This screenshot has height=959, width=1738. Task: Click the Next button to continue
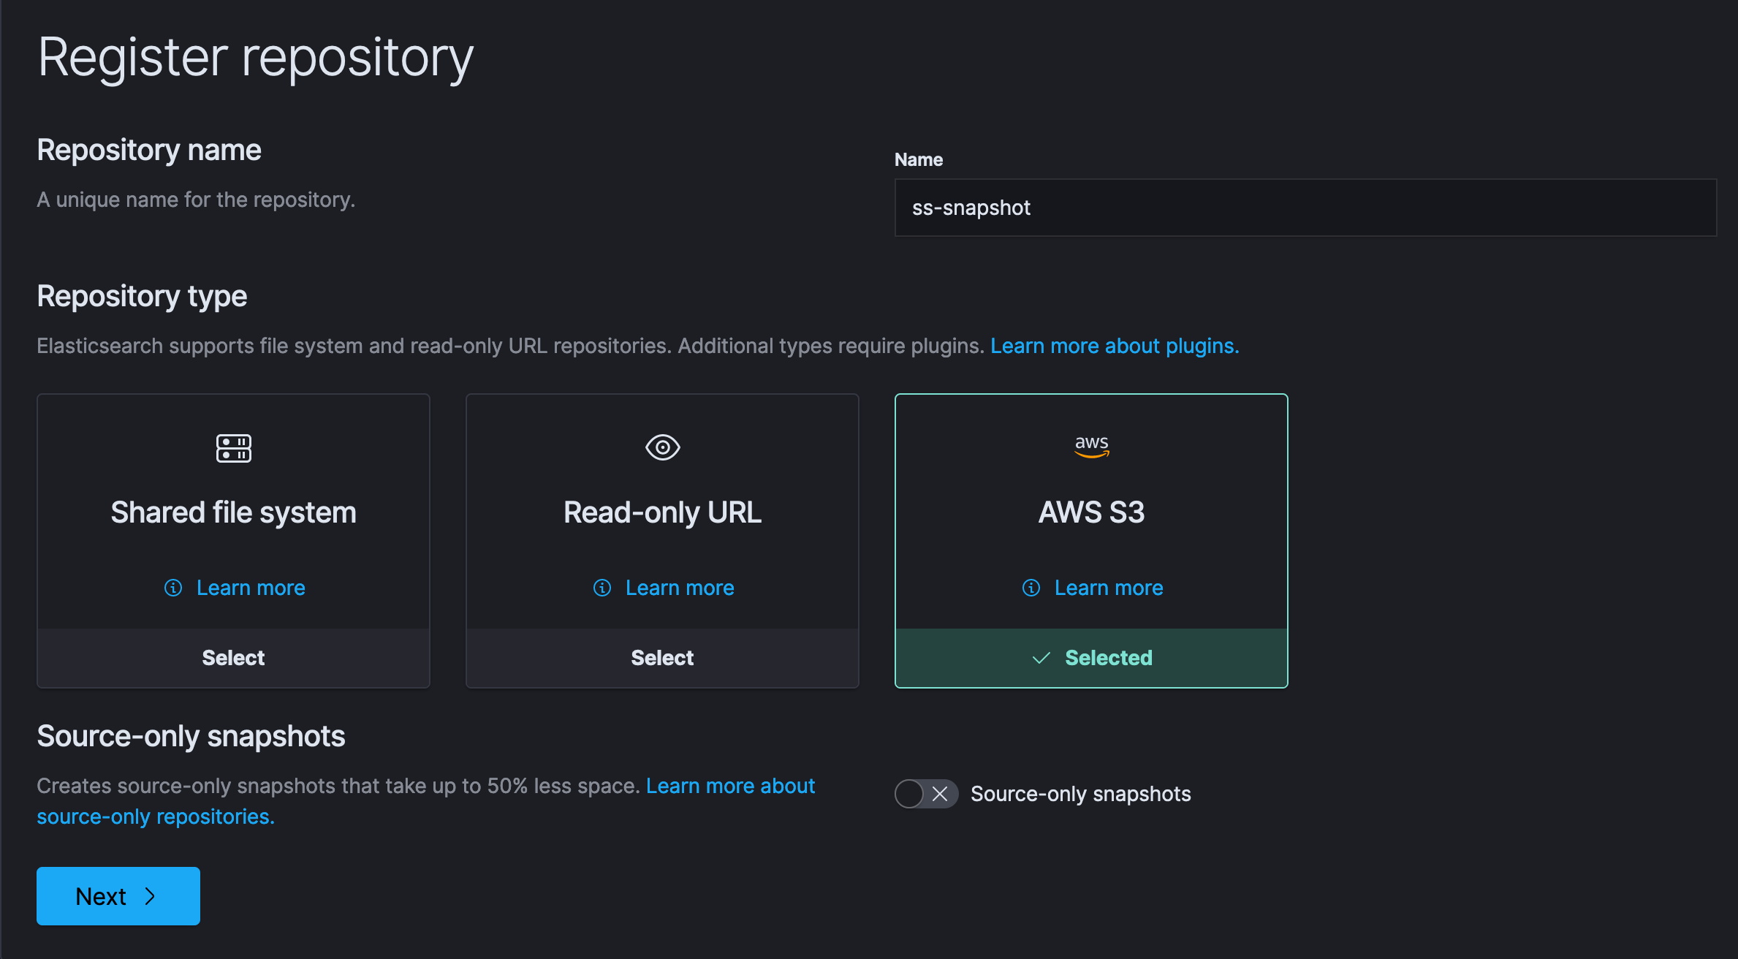click(x=118, y=895)
